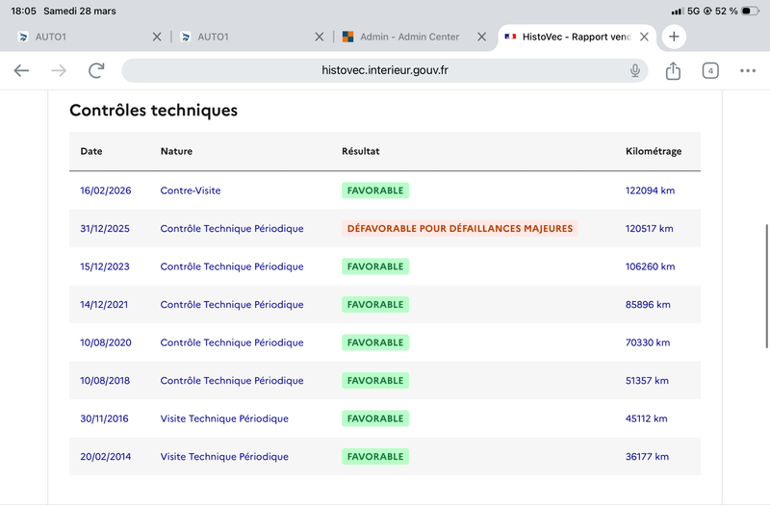Click the Défavorable pour défaillances majeures badge
770x505 pixels.
click(459, 229)
